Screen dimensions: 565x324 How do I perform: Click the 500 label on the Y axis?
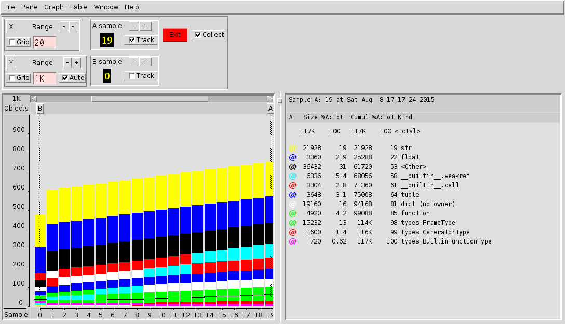click(18, 207)
